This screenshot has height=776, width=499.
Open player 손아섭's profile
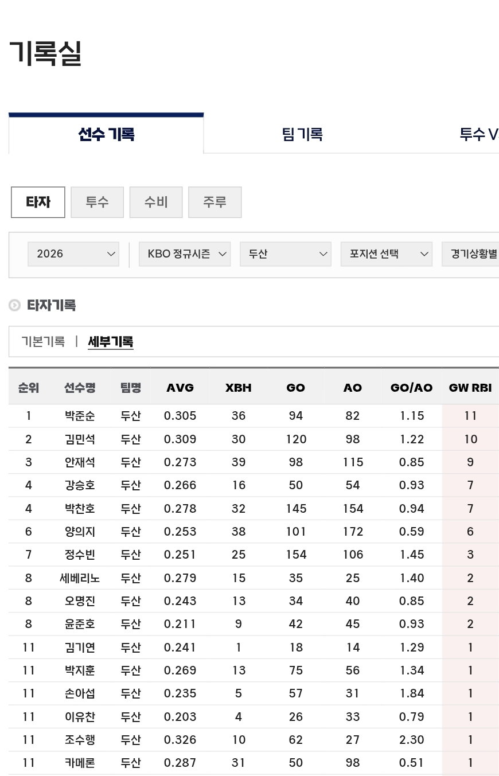80,693
